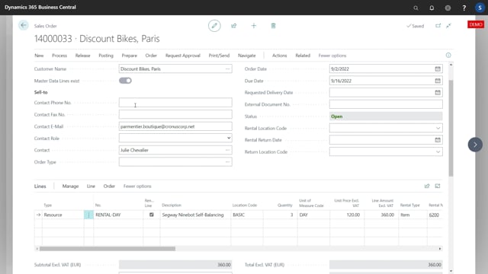Open Requested Delivery Date calendar picker
This screenshot has width=488, height=274.
click(x=438, y=93)
